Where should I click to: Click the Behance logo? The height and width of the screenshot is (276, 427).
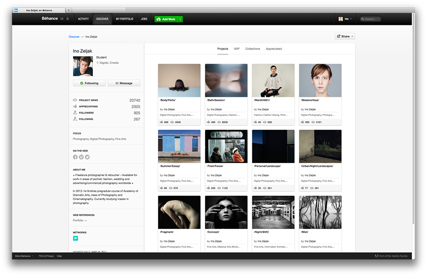(x=49, y=19)
